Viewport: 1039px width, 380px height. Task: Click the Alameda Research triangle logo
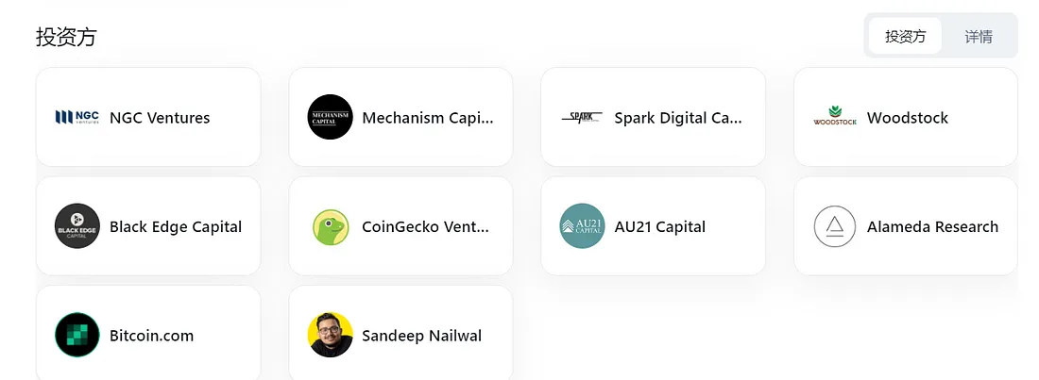(835, 226)
